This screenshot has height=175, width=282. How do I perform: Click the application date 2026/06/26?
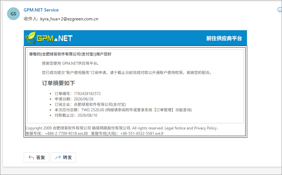[x=84, y=99]
